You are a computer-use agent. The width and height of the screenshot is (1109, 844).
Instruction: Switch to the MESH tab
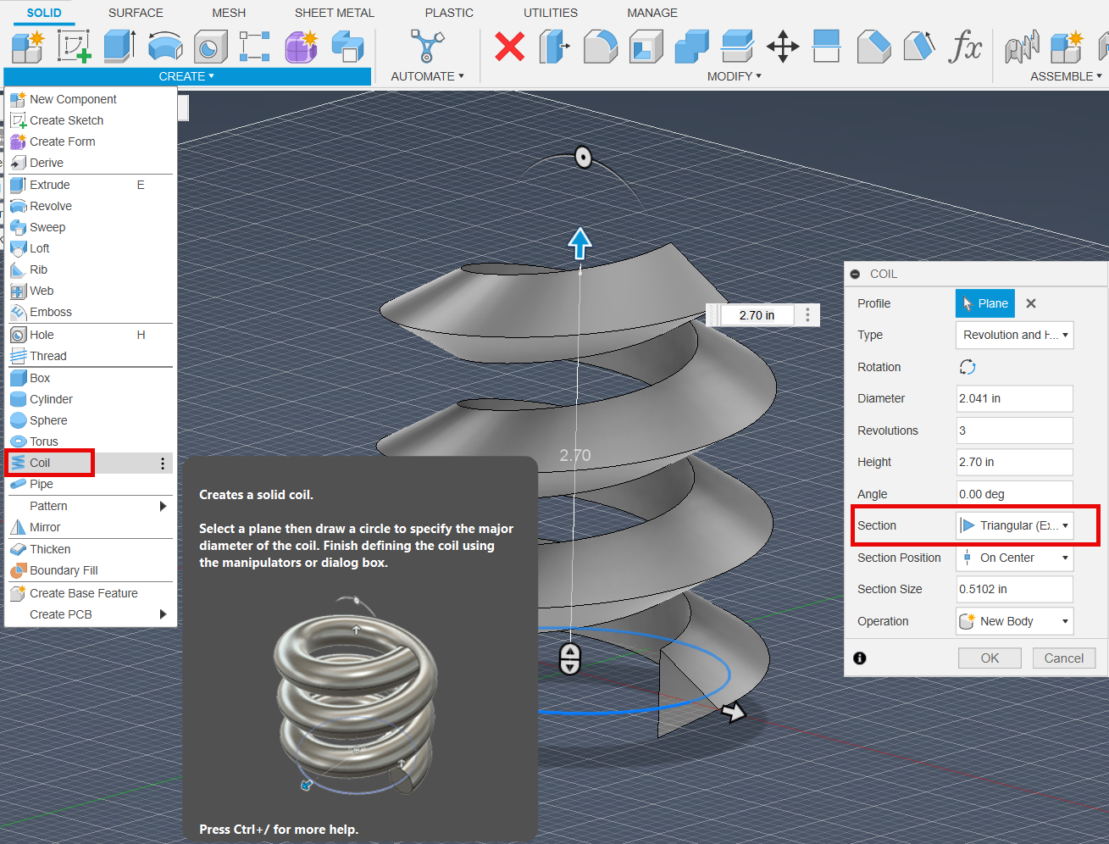(229, 13)
